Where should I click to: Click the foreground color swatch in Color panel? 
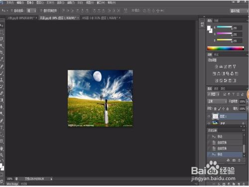click(x=209, y=28)
